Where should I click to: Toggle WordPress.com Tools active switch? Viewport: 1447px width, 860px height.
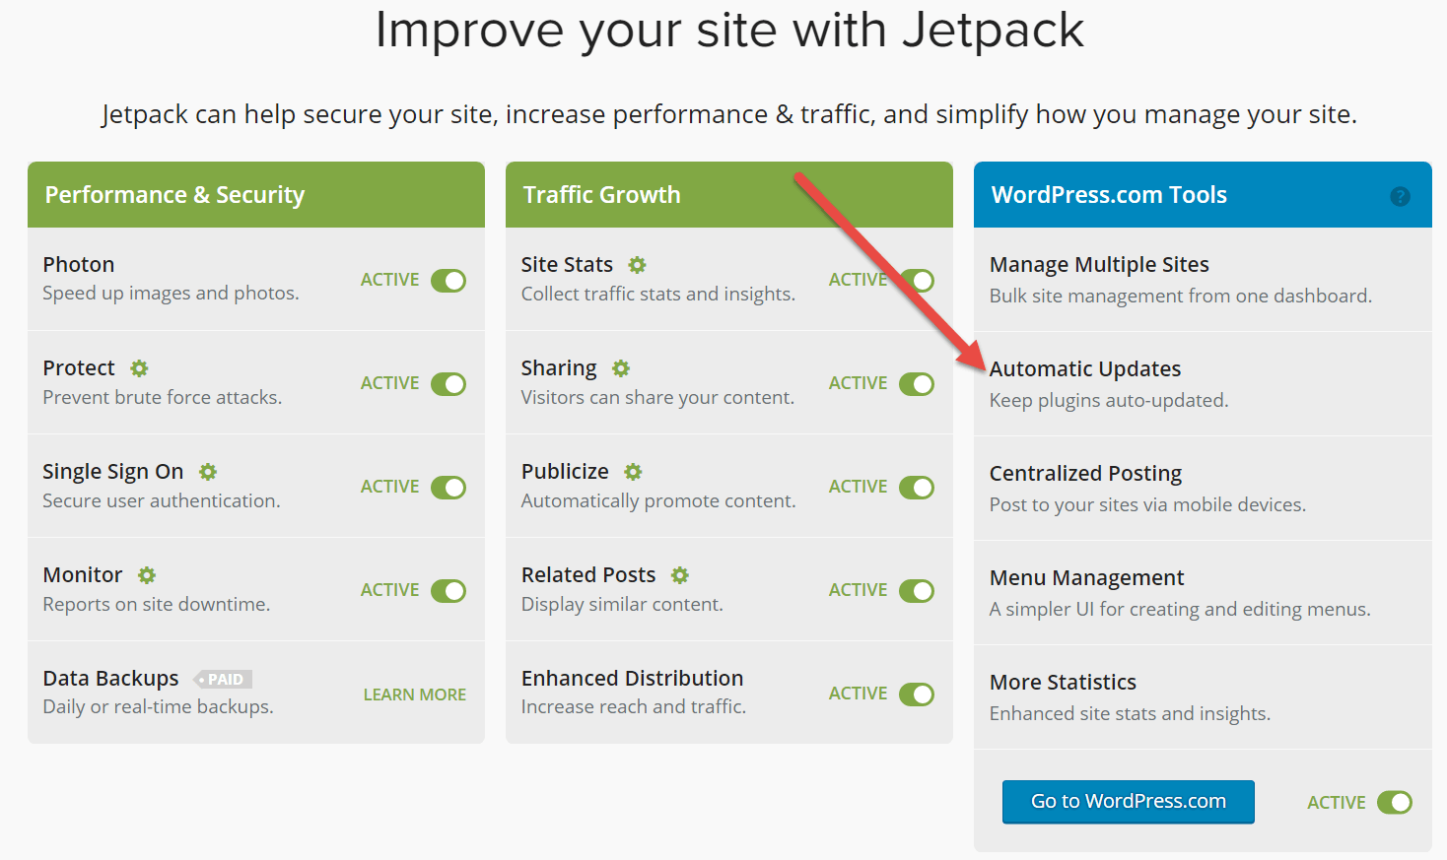pyautogui.click(x=1395, y=803)
